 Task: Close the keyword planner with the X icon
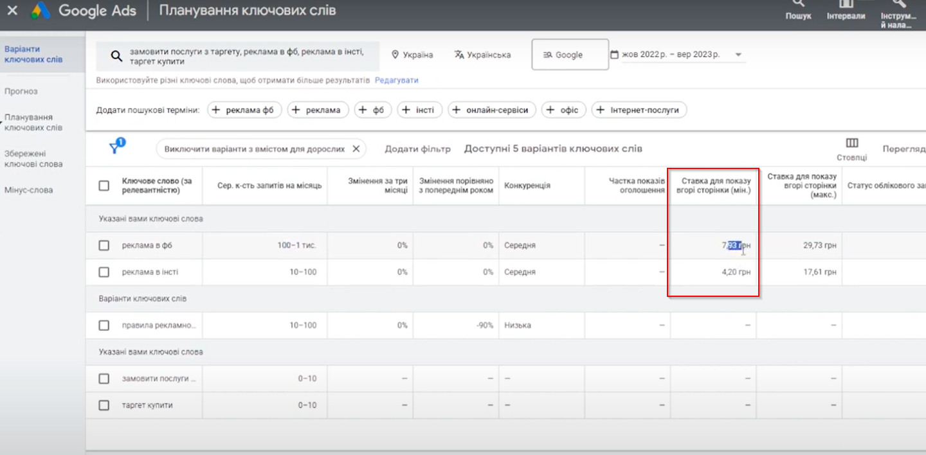tap(12, 10)
